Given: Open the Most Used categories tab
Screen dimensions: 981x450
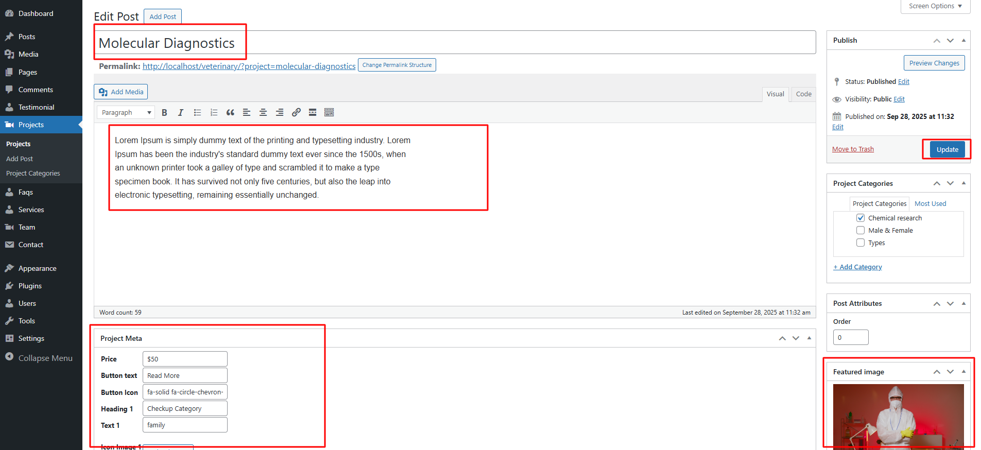Looking at the screenshot, I should pos(930,204).
